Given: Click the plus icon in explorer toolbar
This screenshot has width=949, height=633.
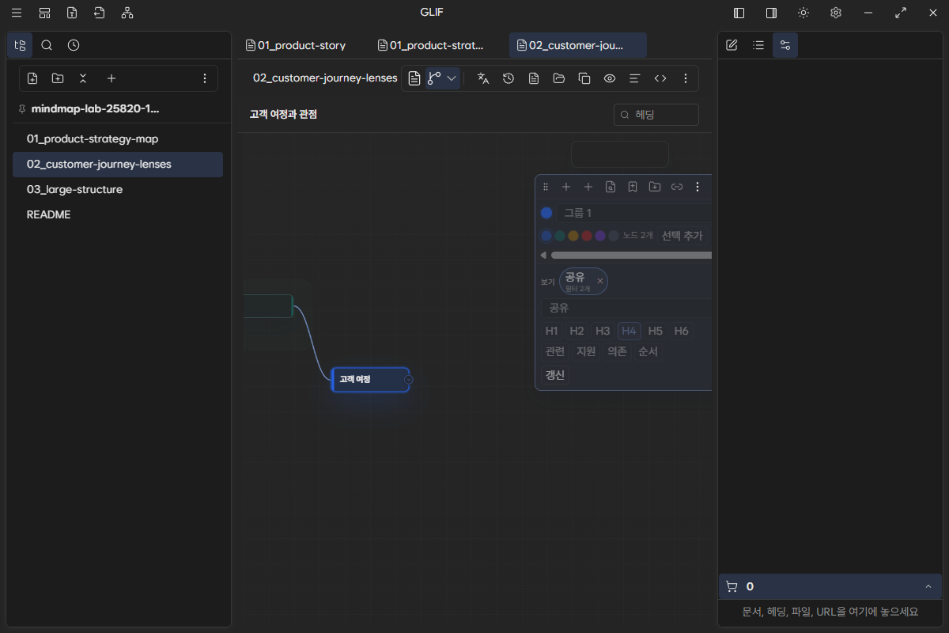Looking at the screenshot, I should 112,78.
